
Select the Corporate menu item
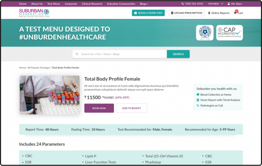71,4
